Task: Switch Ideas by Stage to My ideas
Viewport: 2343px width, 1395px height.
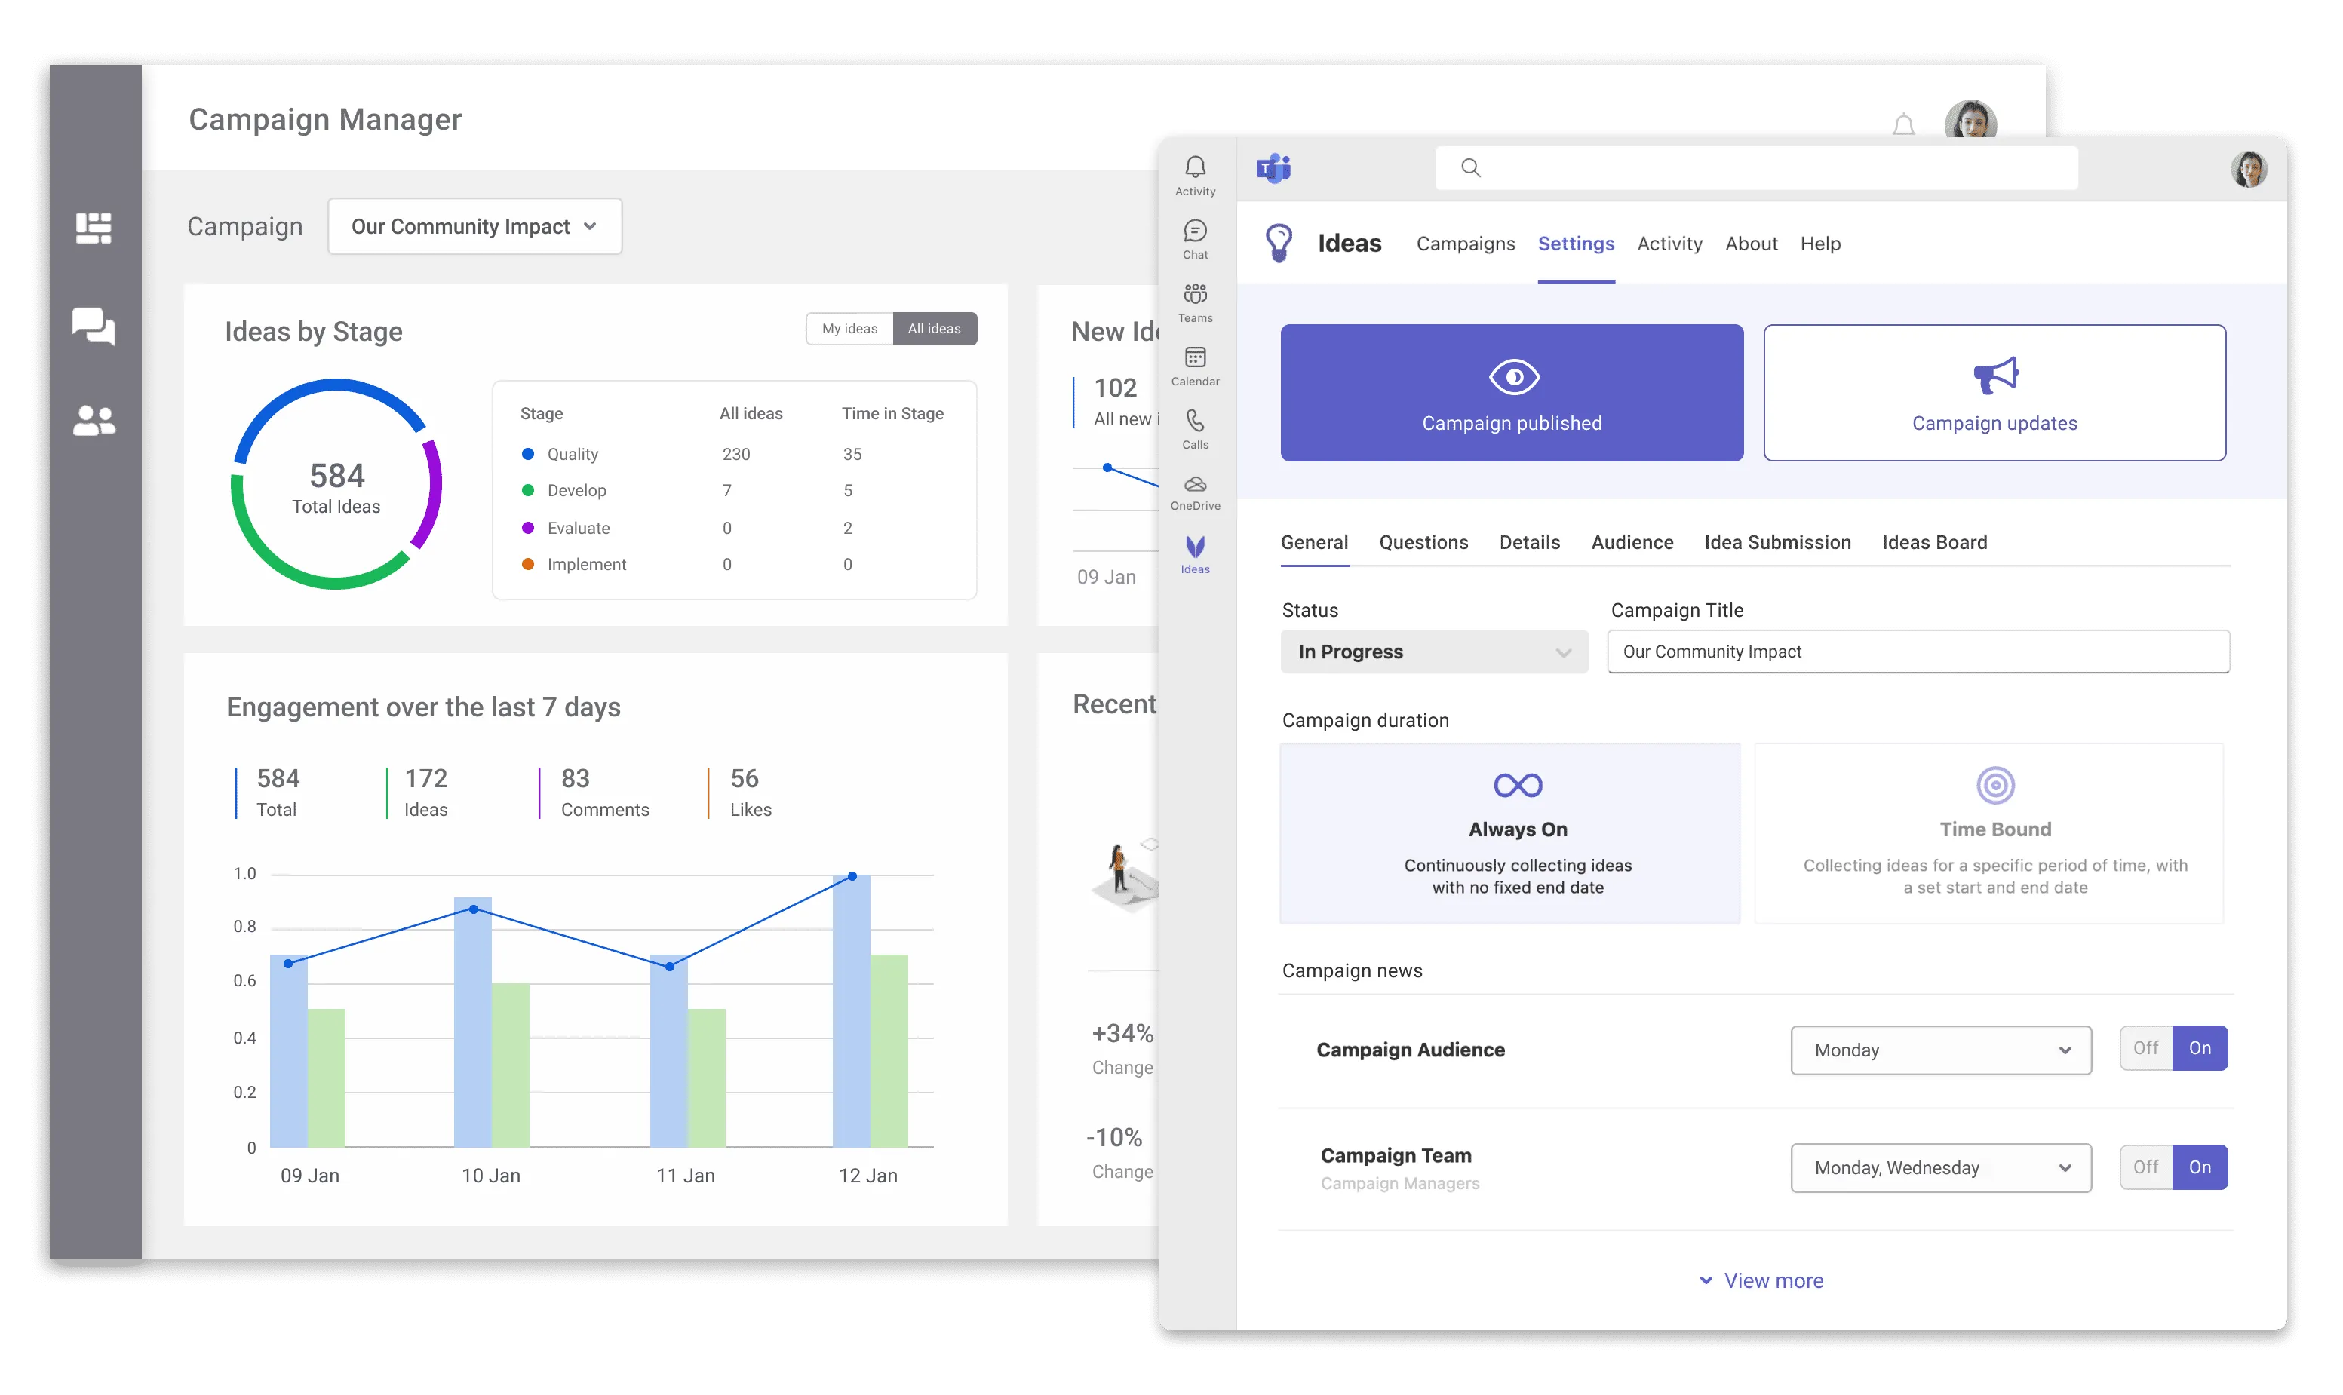Action: tap(849, 328)
